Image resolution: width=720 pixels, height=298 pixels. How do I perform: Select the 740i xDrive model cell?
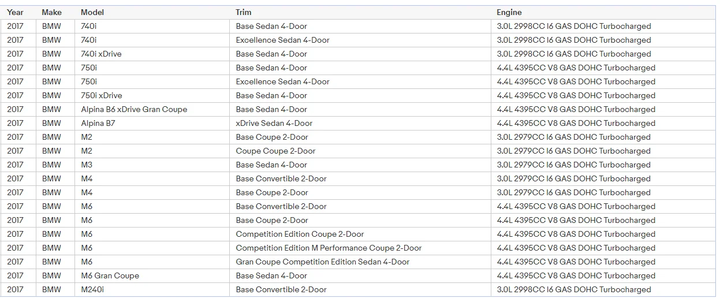click(101, 54)
